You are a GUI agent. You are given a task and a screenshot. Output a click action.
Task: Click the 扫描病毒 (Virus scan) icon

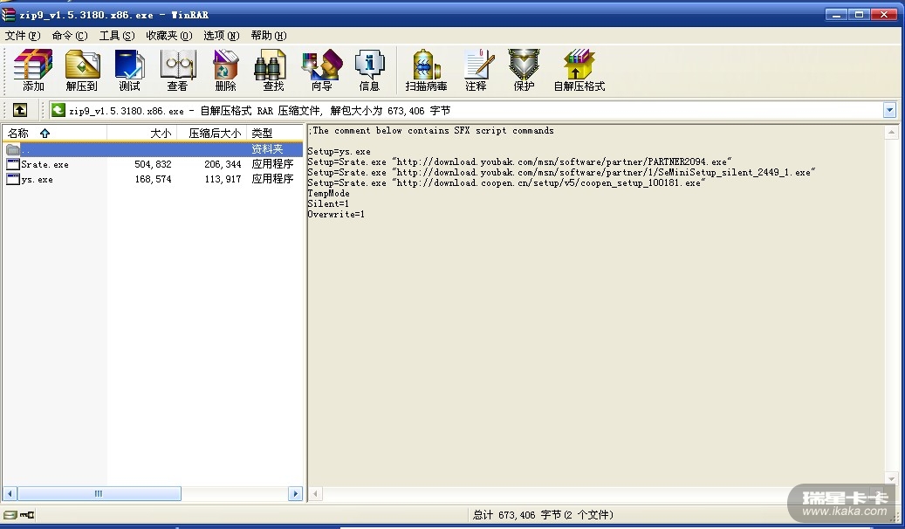[426, 70]
